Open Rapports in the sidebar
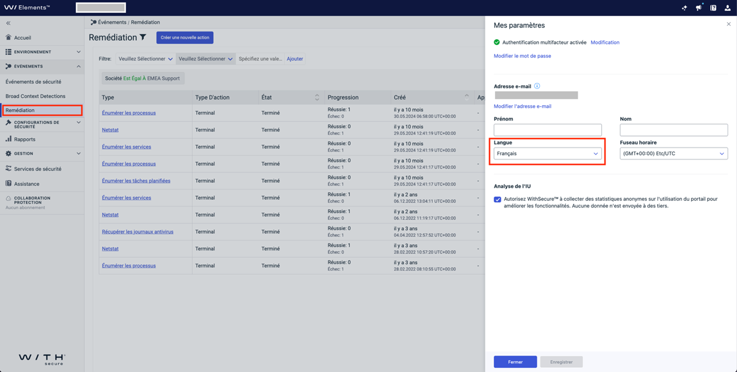 click(25, 139)
